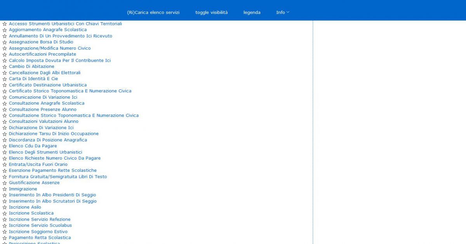Click star beside Inserimento In Albo Presidenti

point(5,195)
